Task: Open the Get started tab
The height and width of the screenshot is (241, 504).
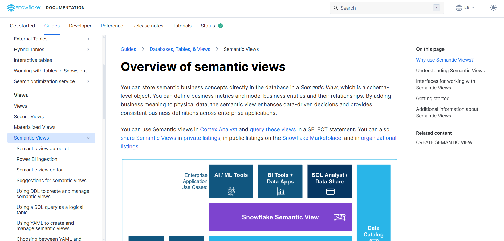Action: [22, 26]
